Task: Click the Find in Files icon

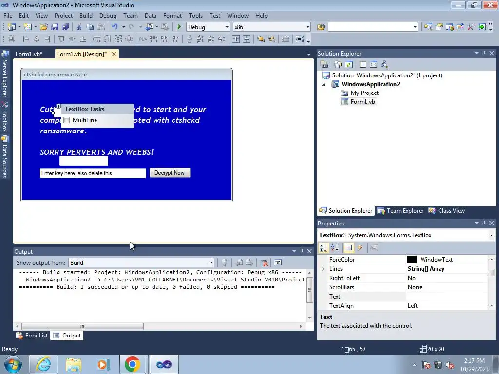Action: [x=321, y=27]
